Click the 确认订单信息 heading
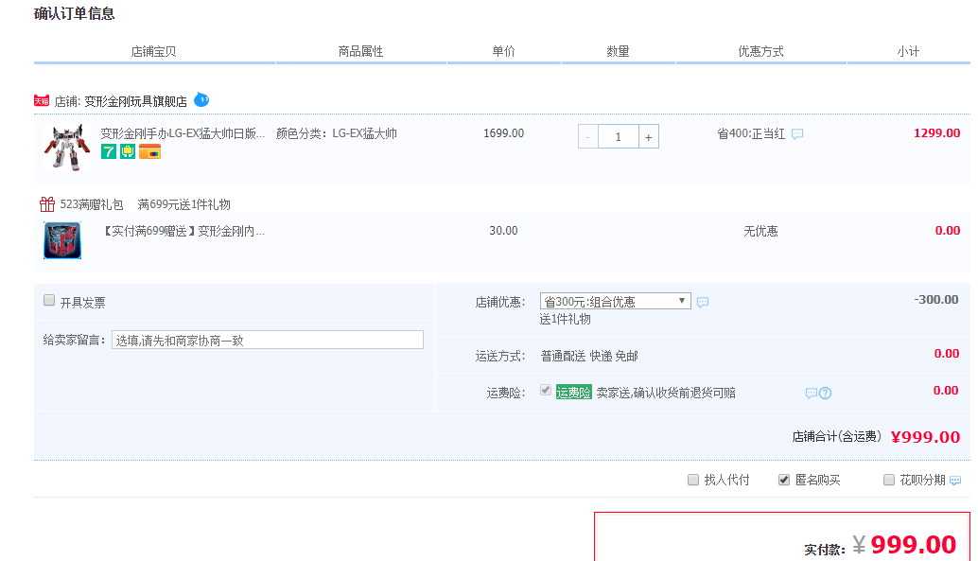 74,14
